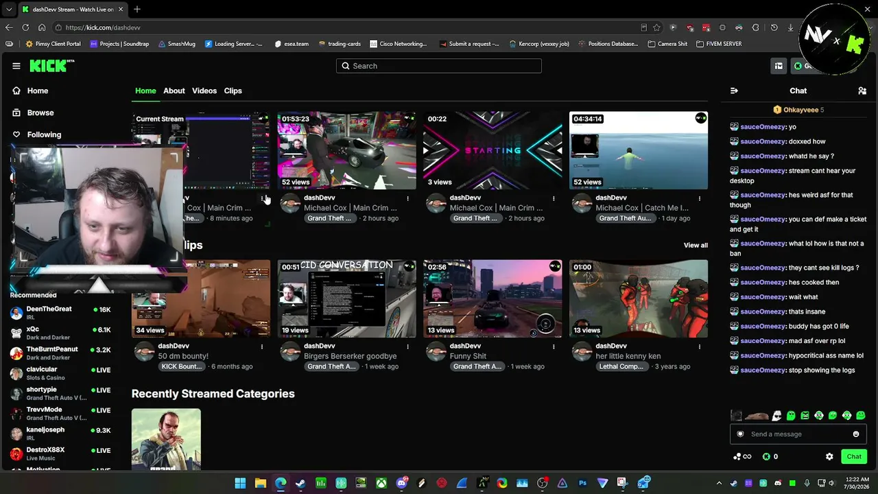Open options for her little kenny ken clip

pos(700,346)
